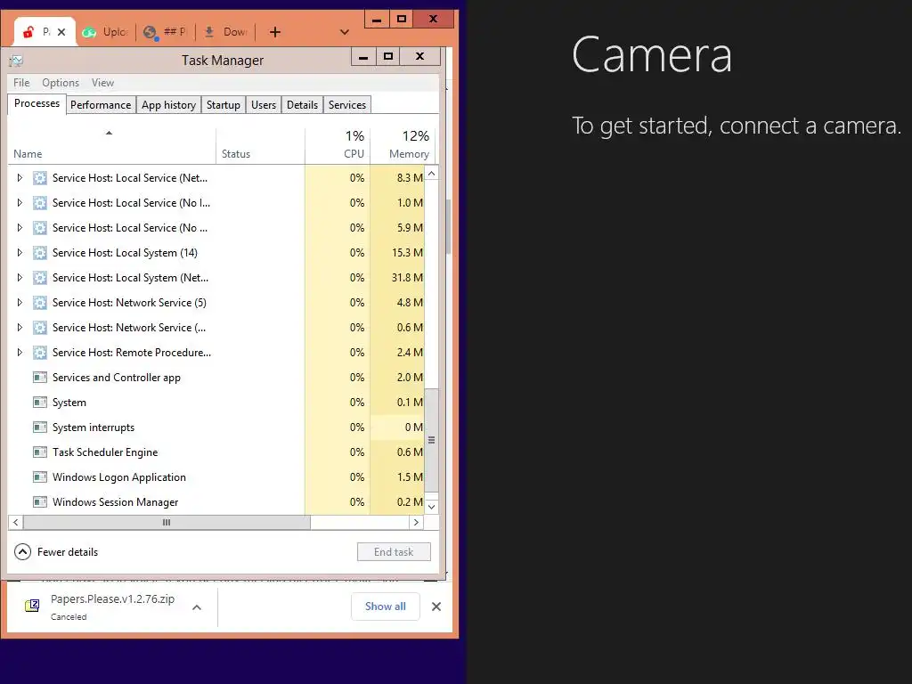The height and width of the screenshot is (684, 912).
Task: Select the System interrupts process icon
Action: (x=39, y=427)
